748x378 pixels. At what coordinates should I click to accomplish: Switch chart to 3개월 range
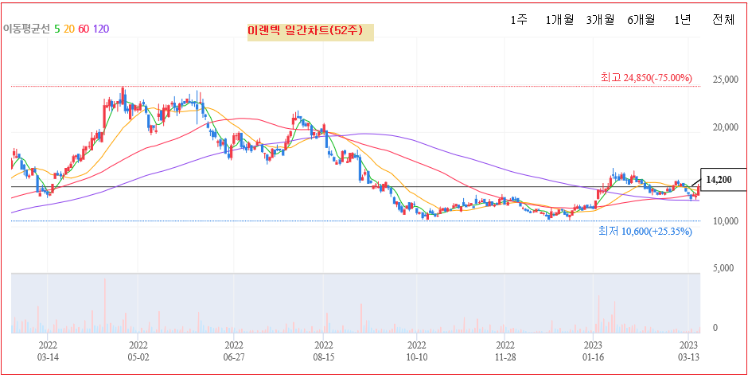(600, 20)
